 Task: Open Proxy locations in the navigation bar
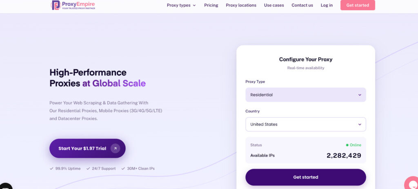[x=241, y=5]
